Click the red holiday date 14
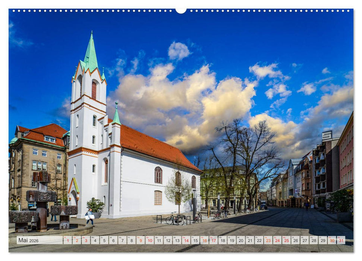The width and height of the screenshot is (362, 261). tap(186, 240)
